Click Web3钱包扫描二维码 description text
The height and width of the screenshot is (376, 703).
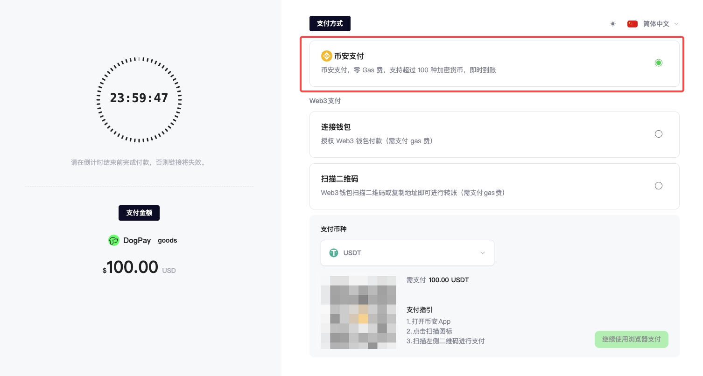click(x=413, y=193)
